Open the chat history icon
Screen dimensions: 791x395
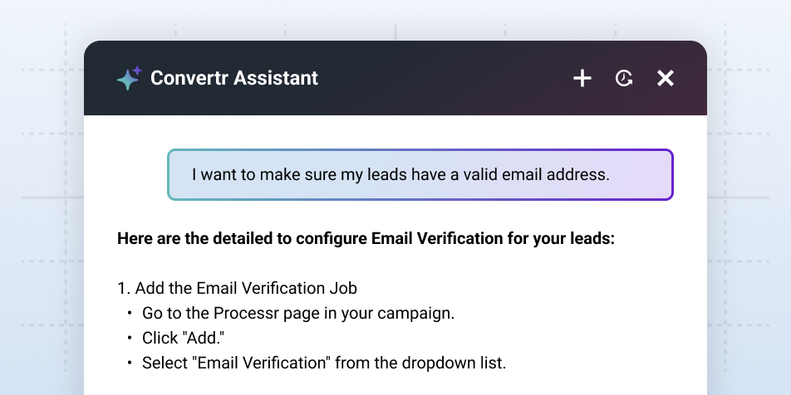coord(624,78)
